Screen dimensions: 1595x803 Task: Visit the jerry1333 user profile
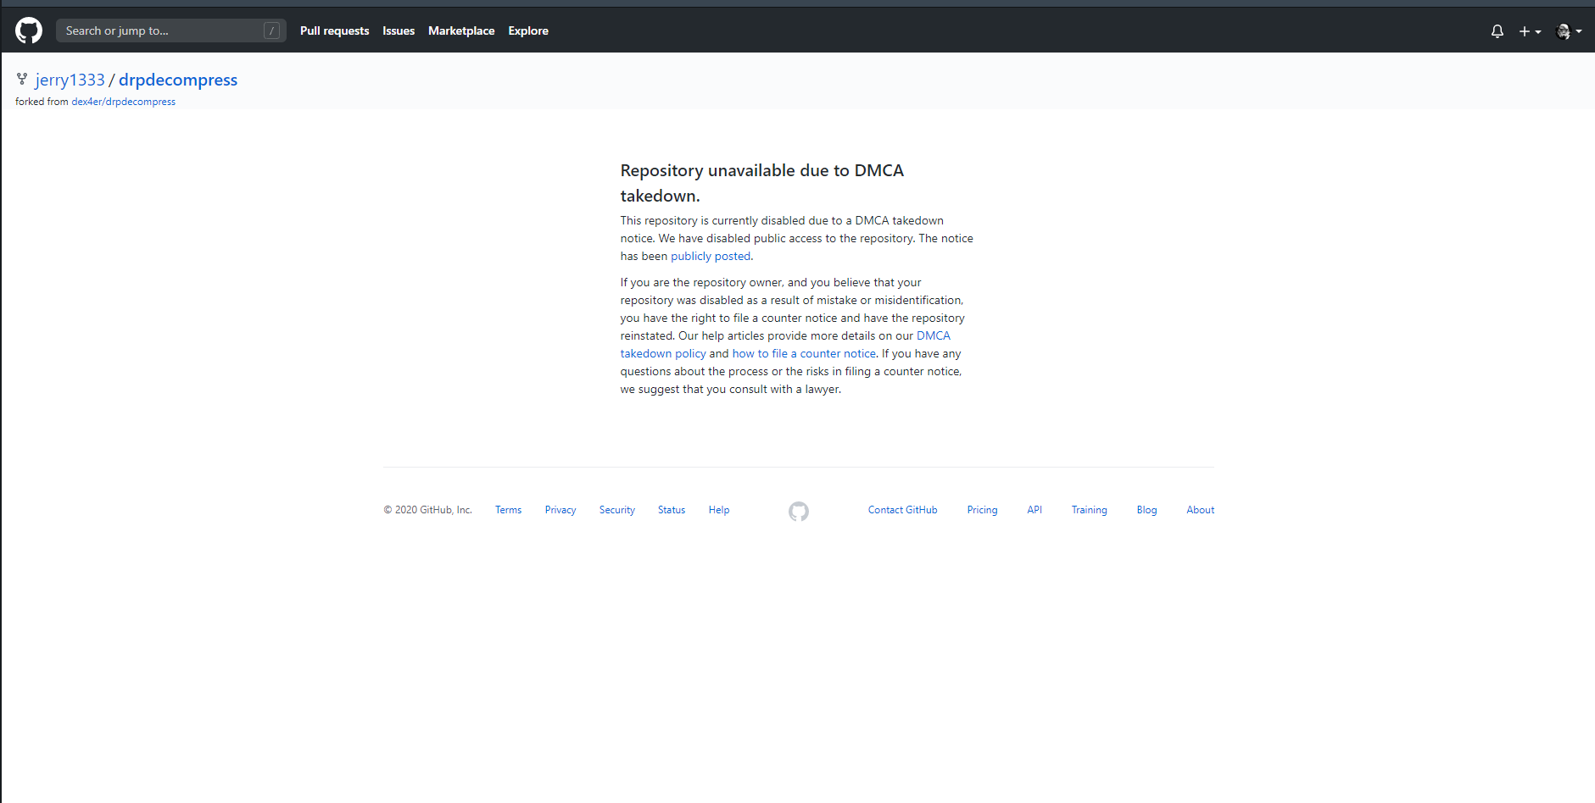70,79
